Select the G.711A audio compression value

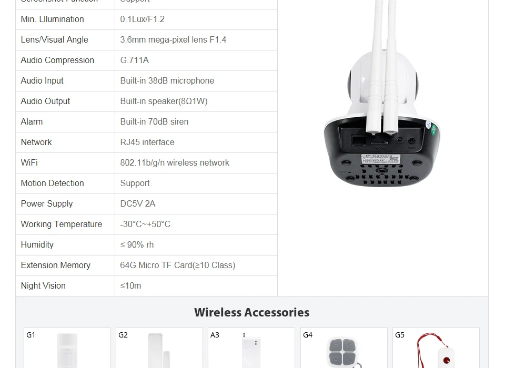pos(135,60)
